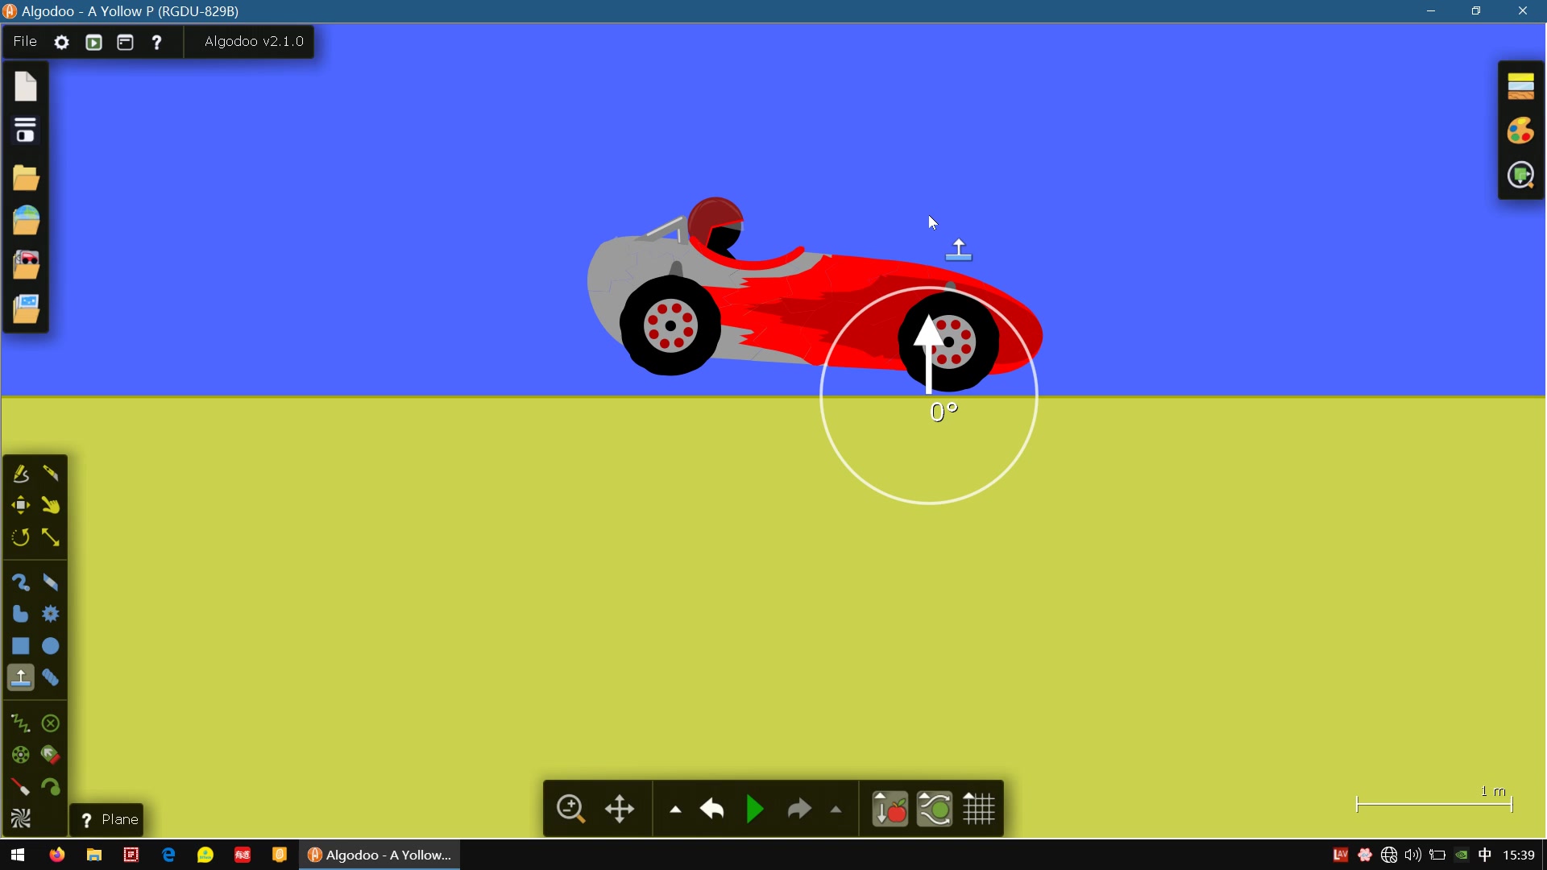Open Firefox from the taskbar

coord(56,855)
